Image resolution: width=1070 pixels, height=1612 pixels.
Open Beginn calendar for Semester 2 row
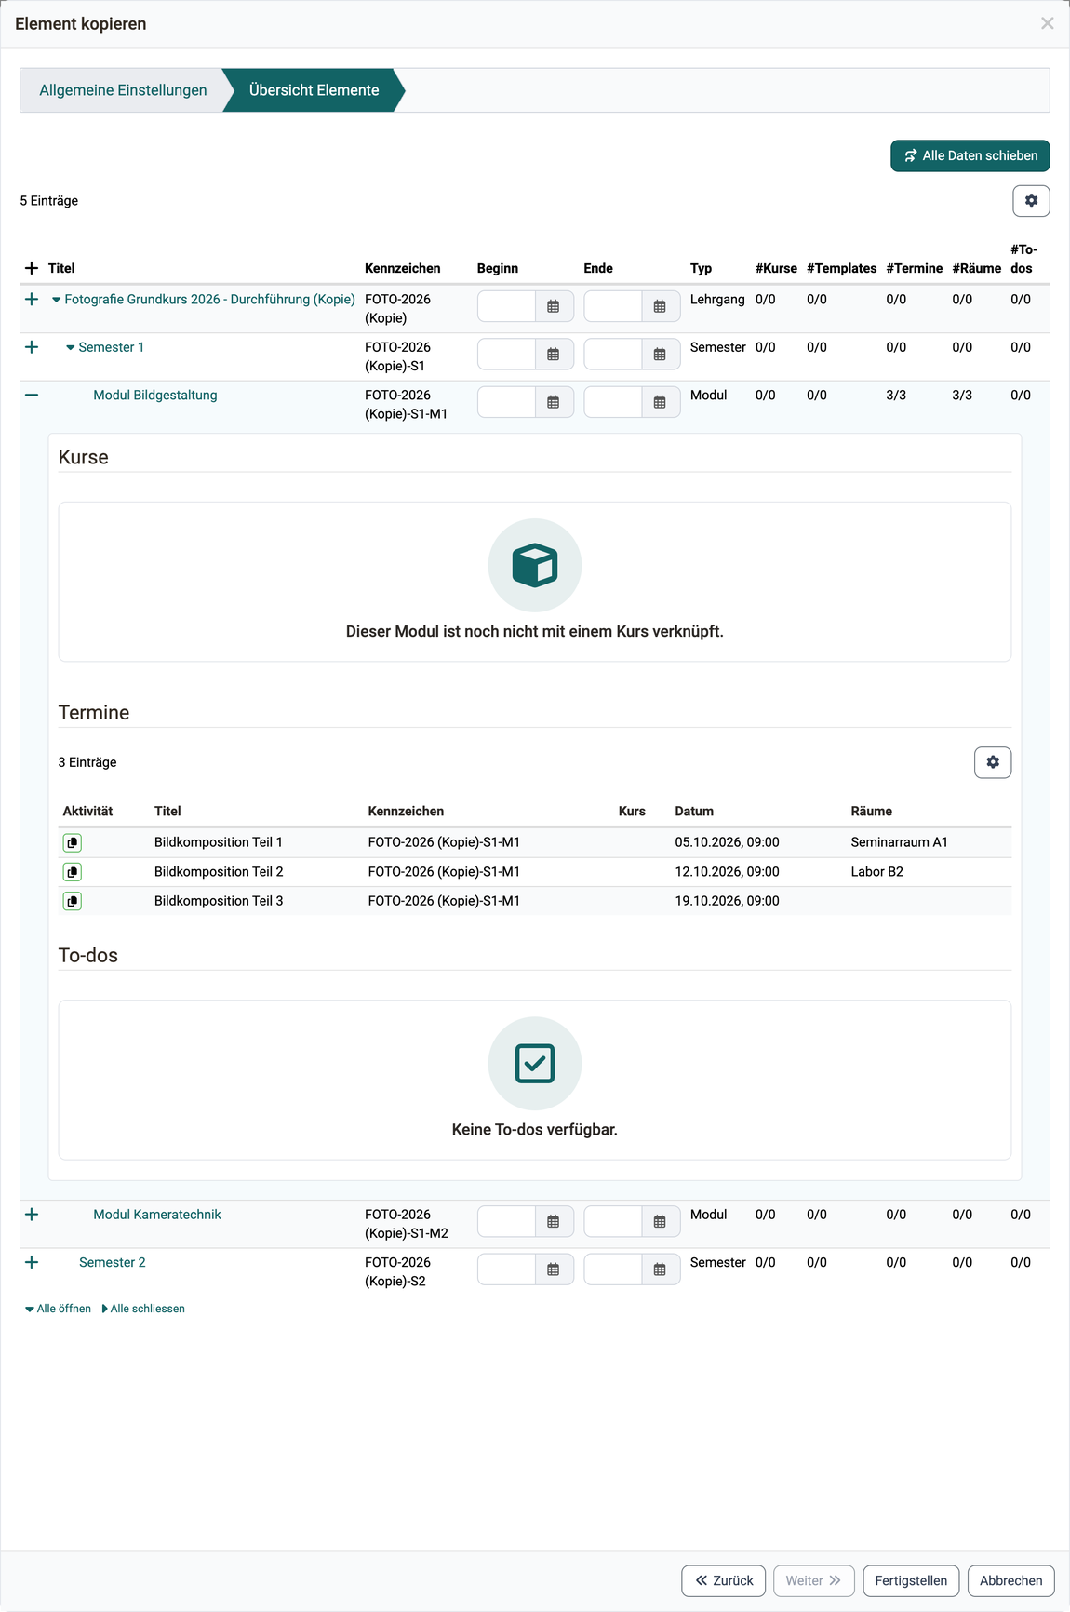554,1269
